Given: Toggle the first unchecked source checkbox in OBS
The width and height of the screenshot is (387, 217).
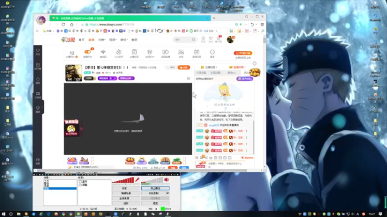Looking at the screenshot, I should point(80,182).
